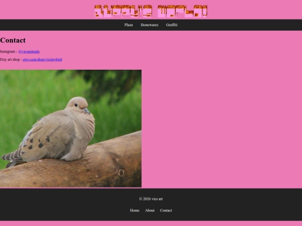
Task: Click the 'Instagram -' label text
Action: pos(8,51)
